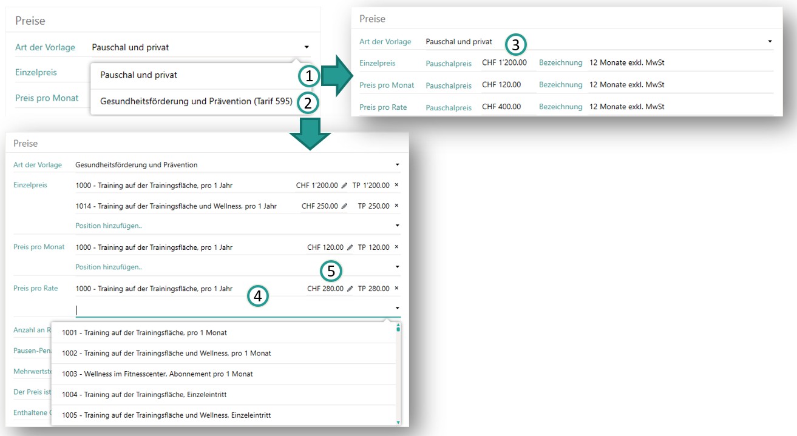Click the TP 280.00 value
The width and height of the screenshot is (797, 436).
(373, 289)
